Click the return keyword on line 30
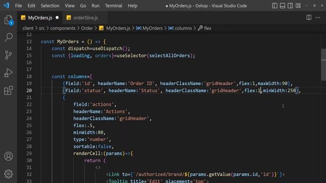Image resolution: width=326 pixels, height=183 pixels. point(92,161)
